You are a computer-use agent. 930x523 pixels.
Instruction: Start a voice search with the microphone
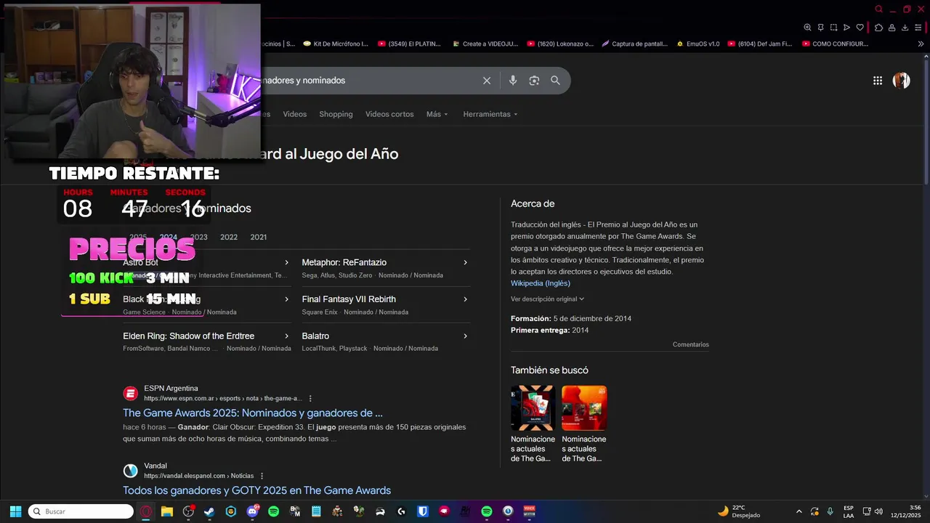[513, 81]
